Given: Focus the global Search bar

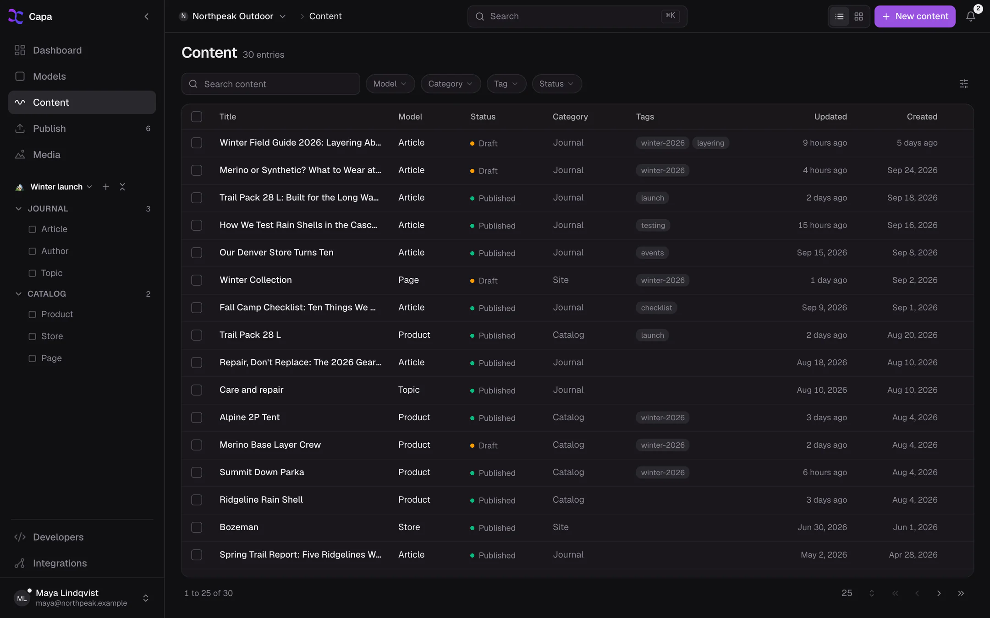Looking at the screenshot, I should 577,16.
